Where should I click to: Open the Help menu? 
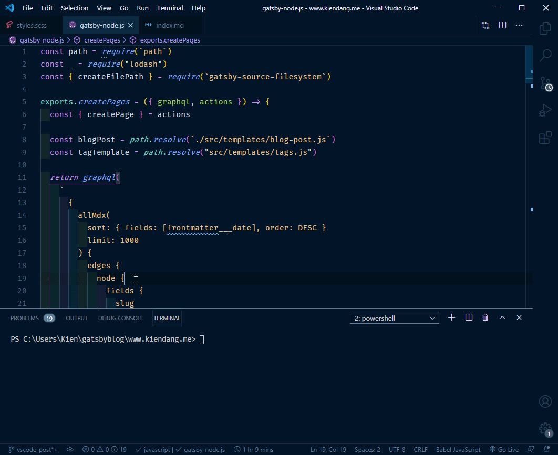click(199, 8)
